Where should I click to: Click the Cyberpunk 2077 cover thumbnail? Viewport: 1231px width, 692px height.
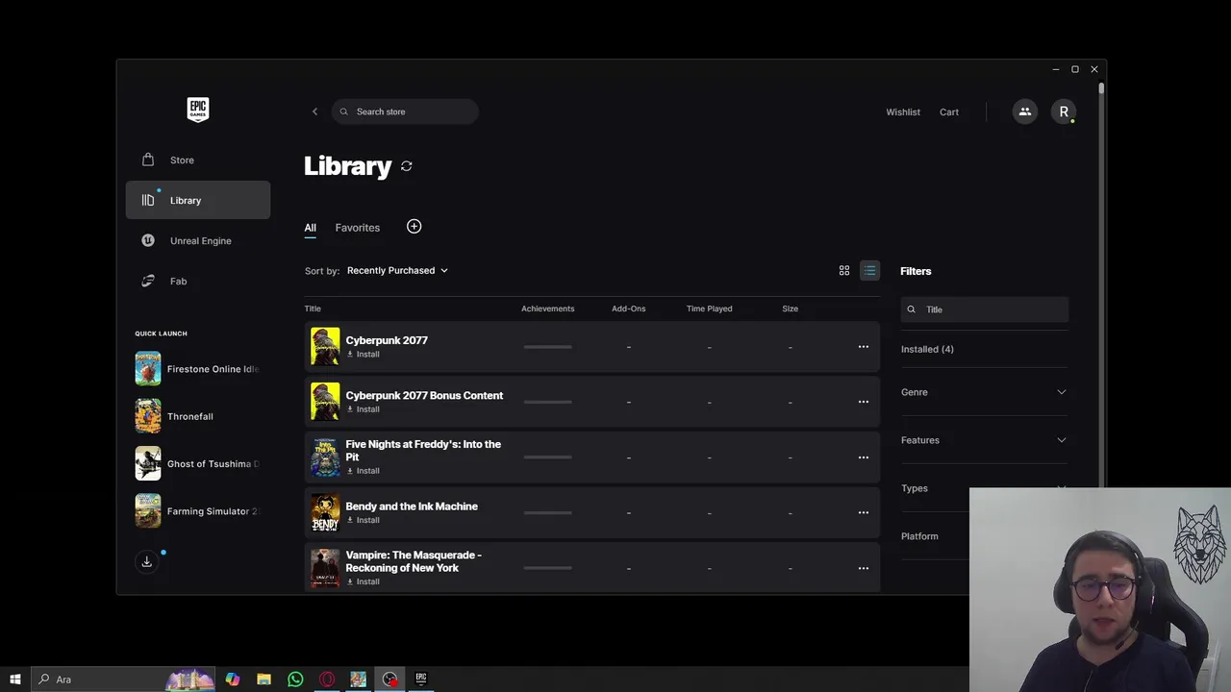tap(325, 347)
